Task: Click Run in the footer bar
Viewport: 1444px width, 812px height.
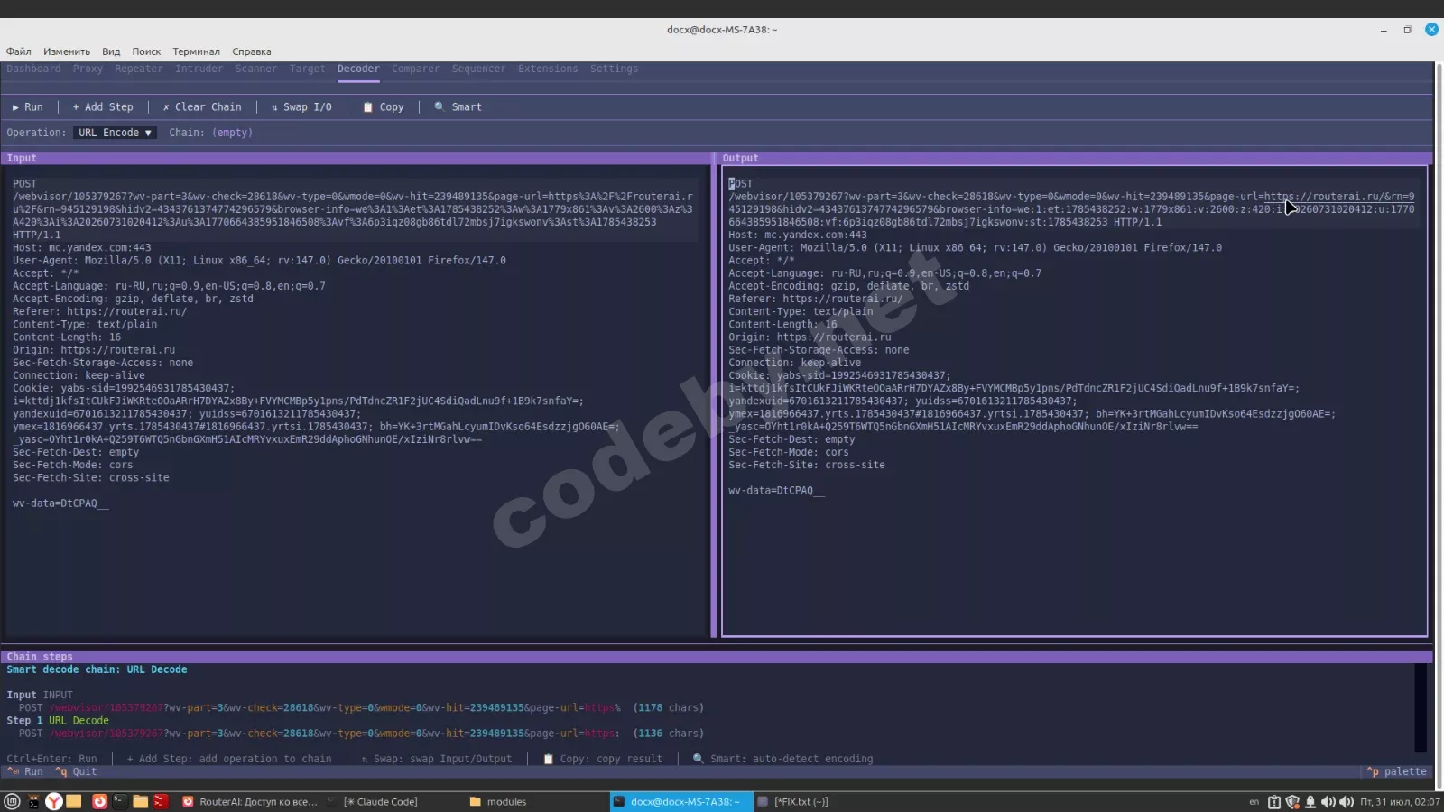Action: tap(25, 771)
